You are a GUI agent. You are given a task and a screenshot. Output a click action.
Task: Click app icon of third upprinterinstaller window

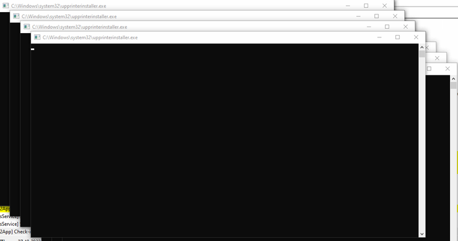click(x=27, y=27)
